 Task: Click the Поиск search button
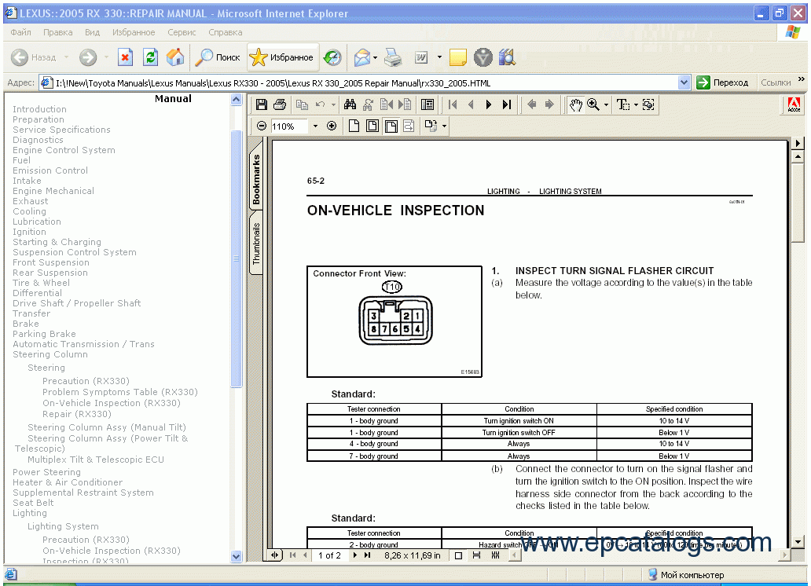tap(217, 57)
